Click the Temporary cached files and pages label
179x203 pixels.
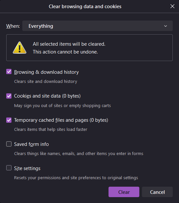(x=61, y=120)
